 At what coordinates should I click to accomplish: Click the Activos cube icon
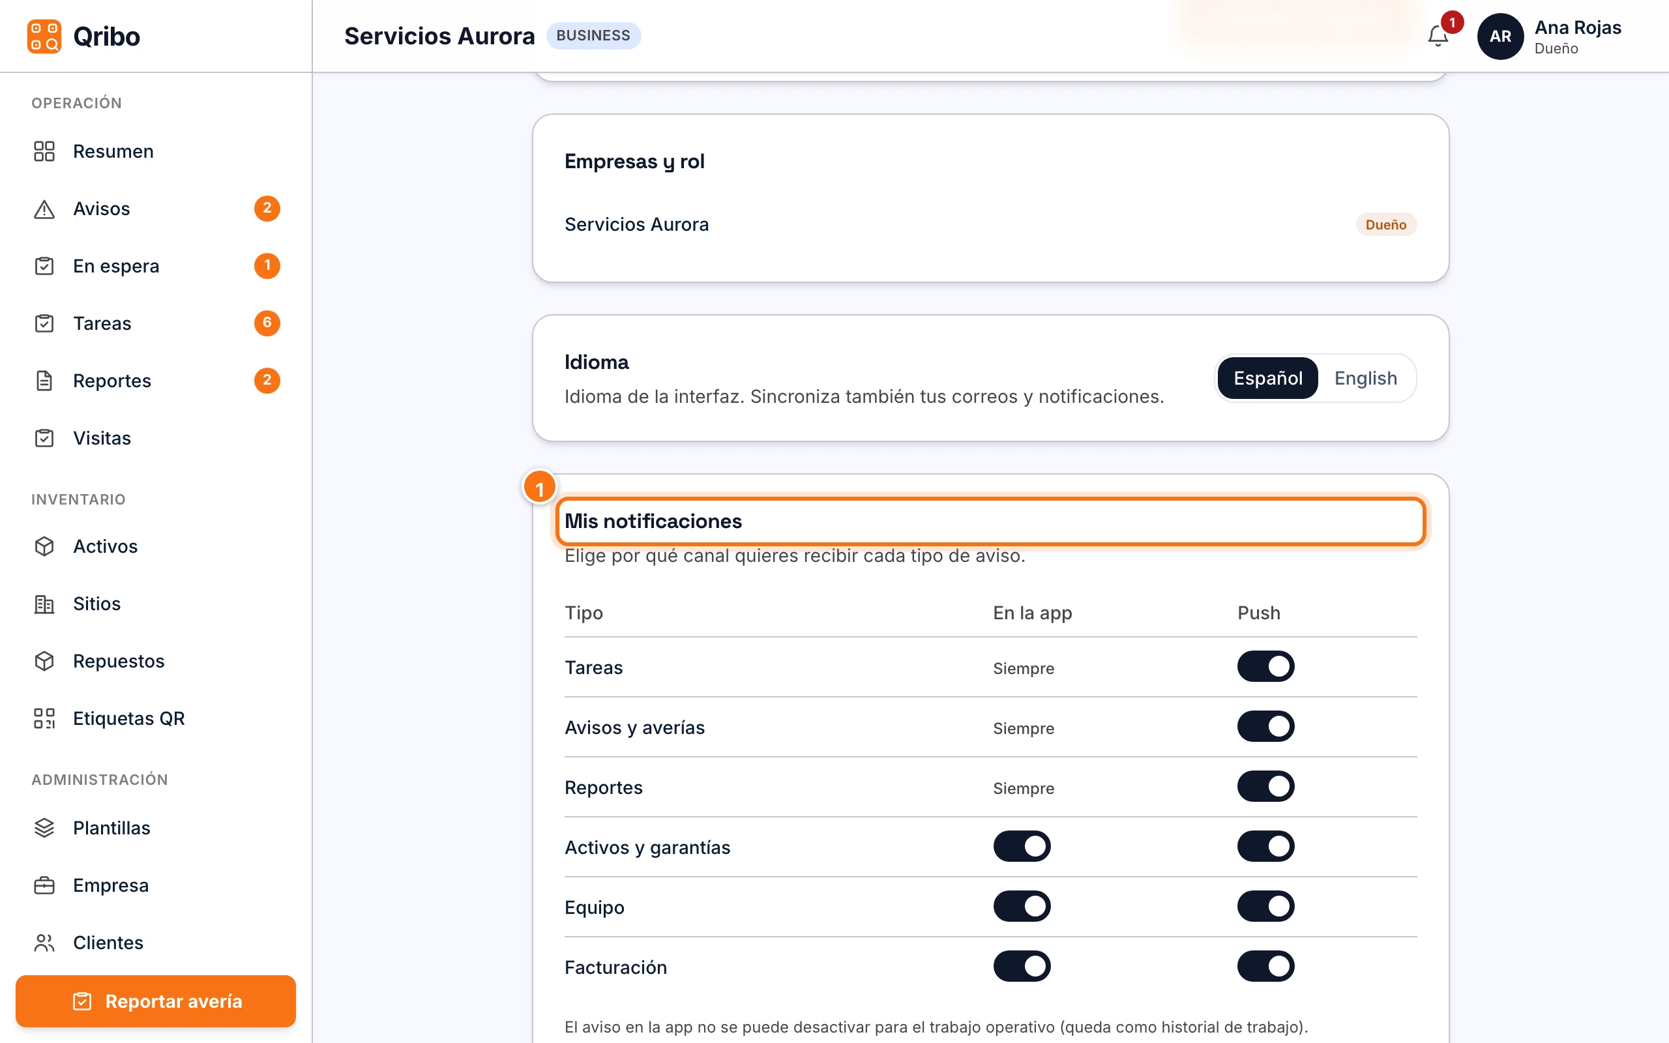click(x=44, y=546)
